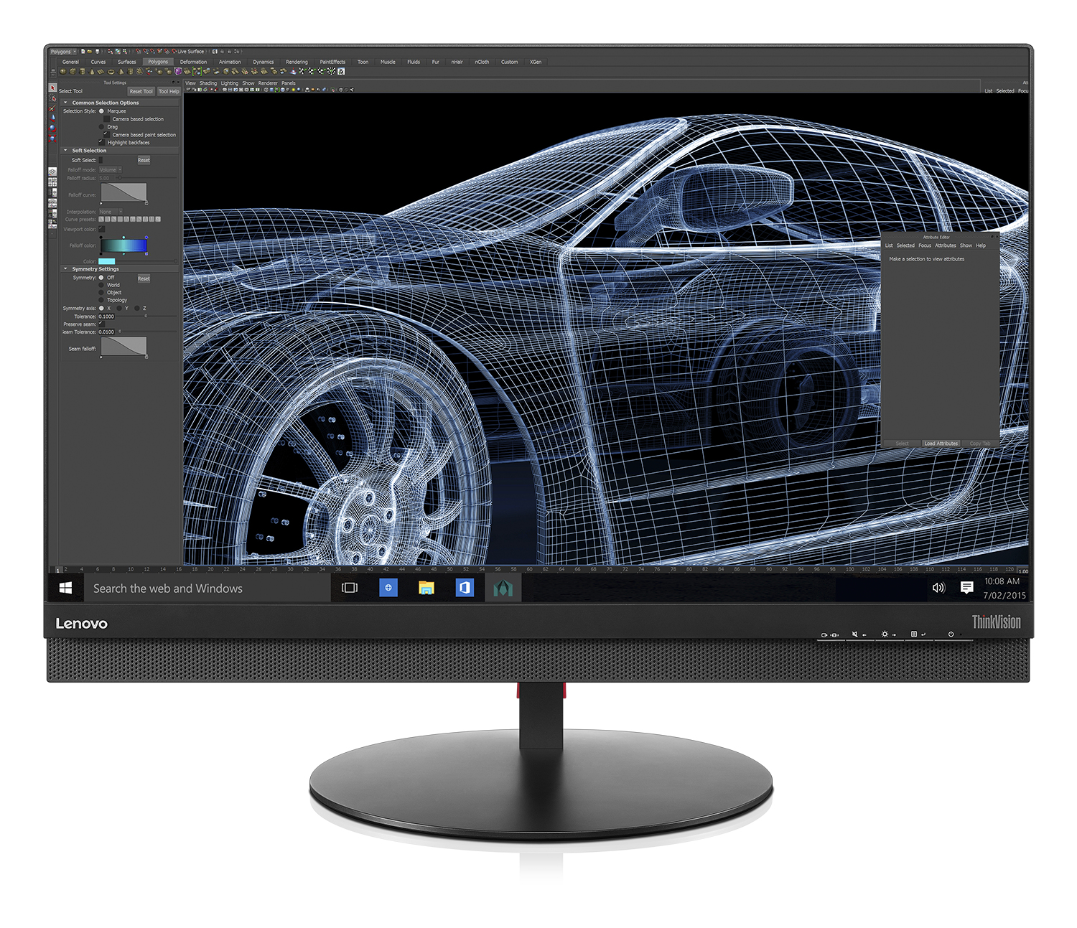
Task: Click the Reset Tool button
Action: 141,91
